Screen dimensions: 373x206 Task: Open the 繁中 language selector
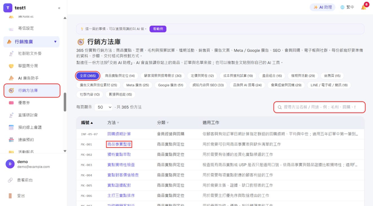pyautogui.click(x=347, y=7)
